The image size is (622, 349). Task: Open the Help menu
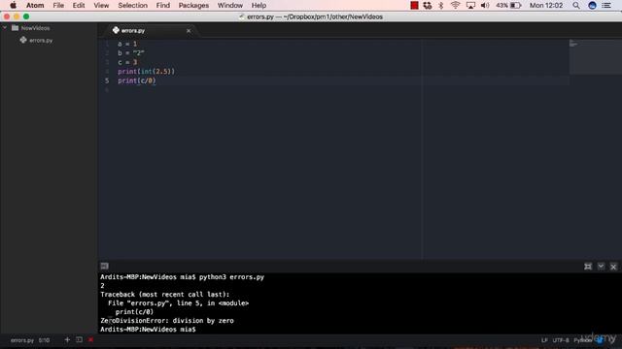pyautogui.click(x=259, y=6)
